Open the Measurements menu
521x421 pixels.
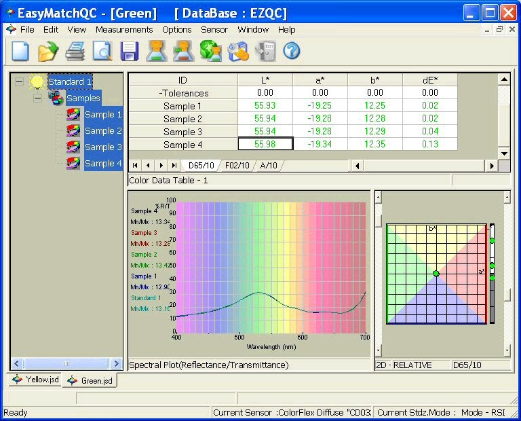pyautogui.click(x=124, y=30)
